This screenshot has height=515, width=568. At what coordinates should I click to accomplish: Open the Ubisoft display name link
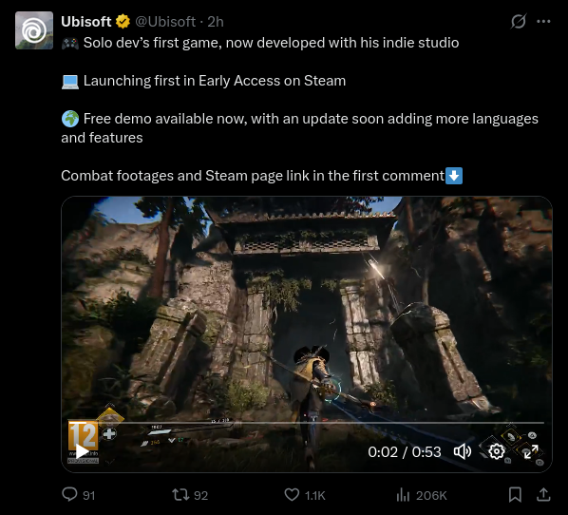point(86,22)
